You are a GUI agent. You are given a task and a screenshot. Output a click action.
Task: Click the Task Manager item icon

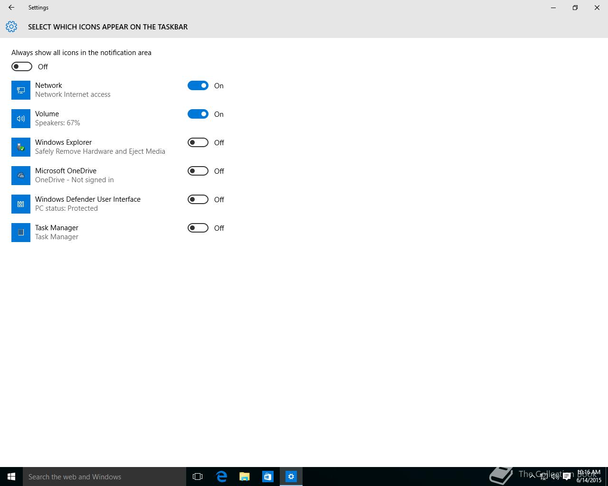point(21,233)
